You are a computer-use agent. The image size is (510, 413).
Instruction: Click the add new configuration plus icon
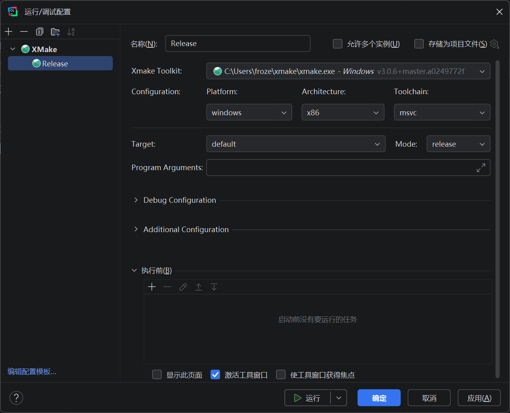point(9,32)
